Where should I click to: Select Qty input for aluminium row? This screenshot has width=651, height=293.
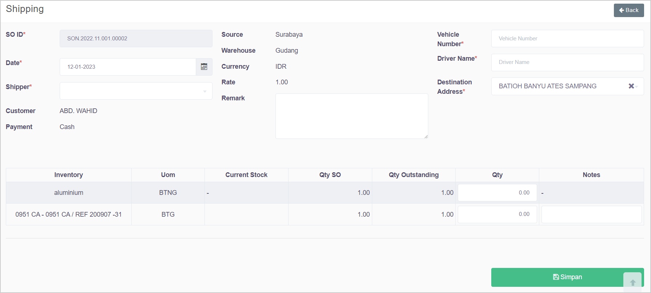[x=497, y=193]
